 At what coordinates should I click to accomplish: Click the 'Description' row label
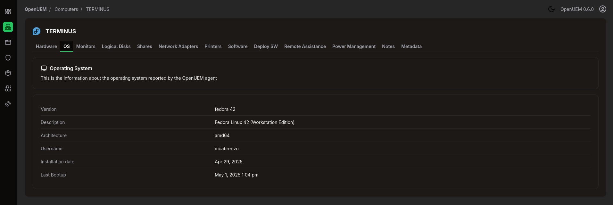coord(53,122)
